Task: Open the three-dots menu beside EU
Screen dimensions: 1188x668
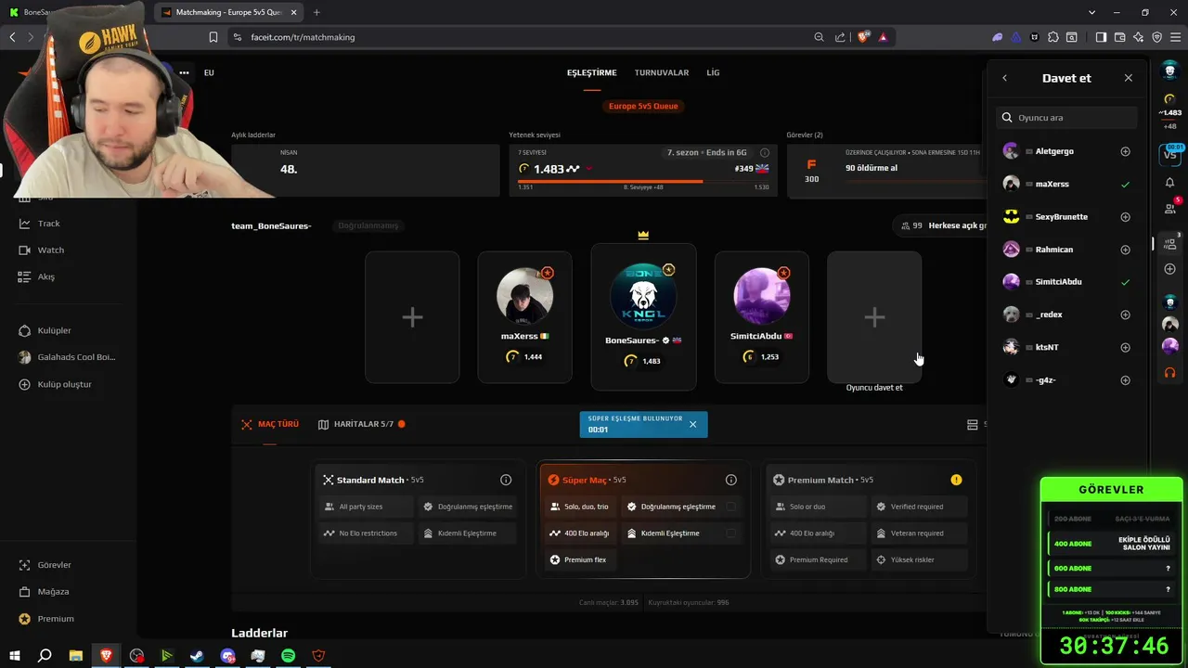Action: 184,72
